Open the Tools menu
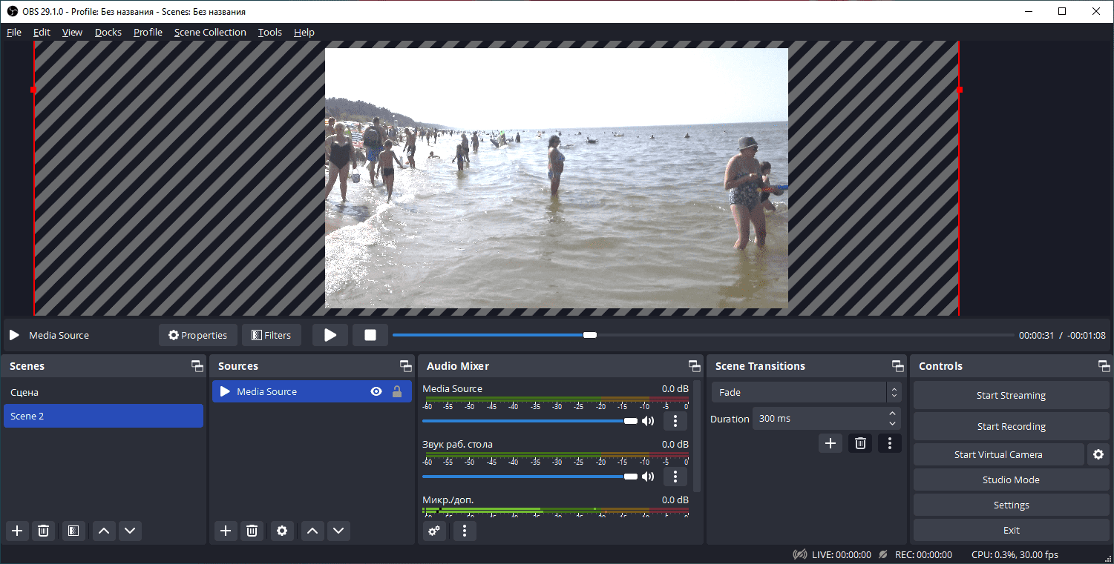This screenshot has width=1114, height=564. point(269,32)
